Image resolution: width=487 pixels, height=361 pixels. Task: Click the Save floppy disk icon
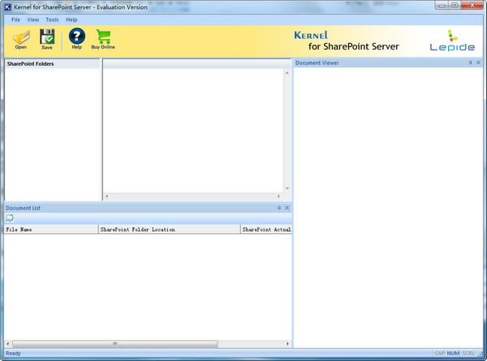click(47, 37)
